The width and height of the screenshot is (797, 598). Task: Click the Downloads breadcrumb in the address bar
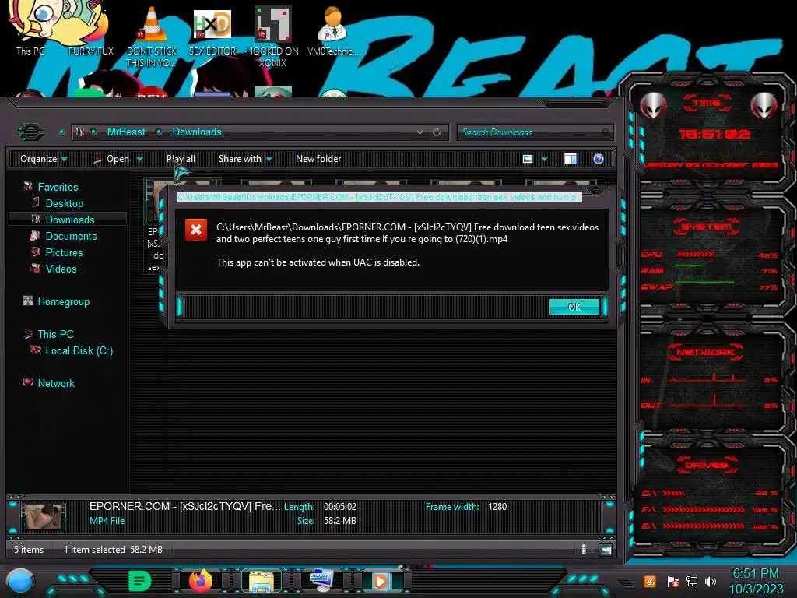coord(197,132)
